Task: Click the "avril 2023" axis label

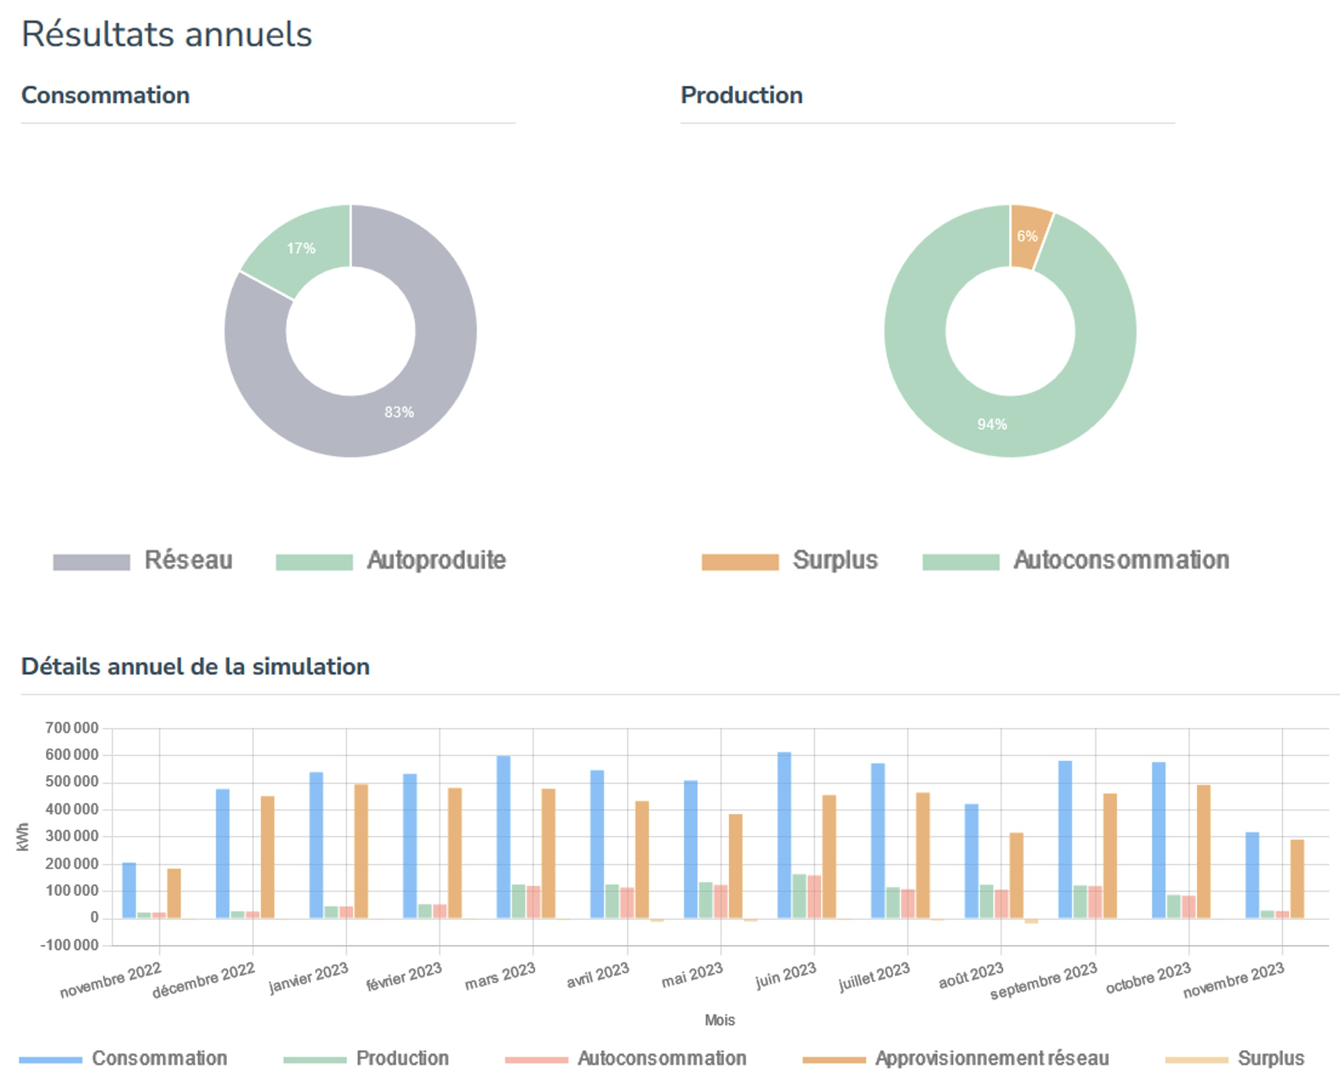Action: (597, 976)
